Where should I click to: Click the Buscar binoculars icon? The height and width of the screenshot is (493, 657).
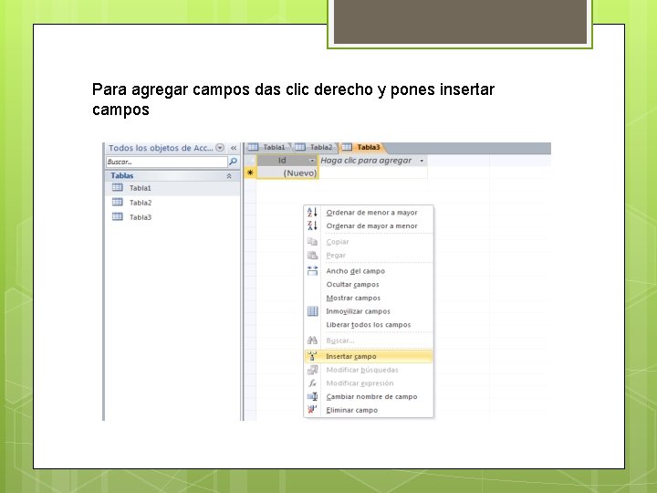[x=312, y=341]
